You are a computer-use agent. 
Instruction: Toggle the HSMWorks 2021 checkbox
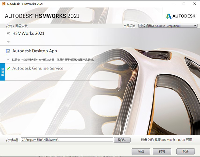(8, 34)
